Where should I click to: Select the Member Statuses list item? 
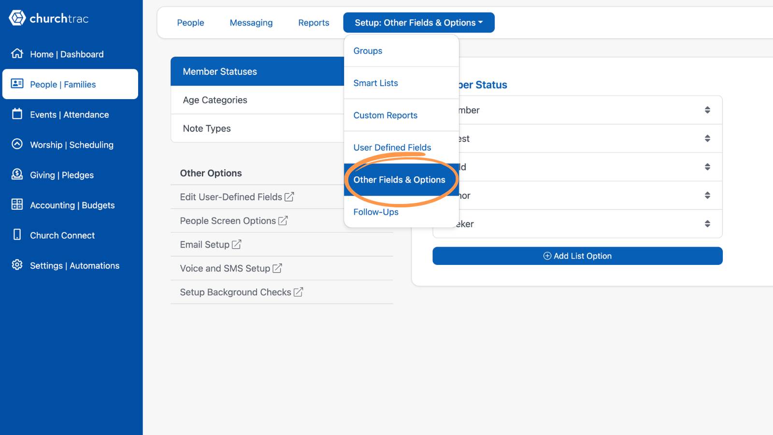[258, 72]
